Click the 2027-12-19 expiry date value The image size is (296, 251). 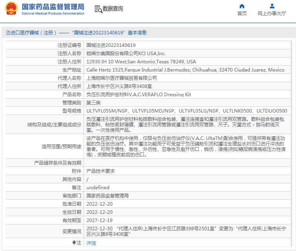100,220
